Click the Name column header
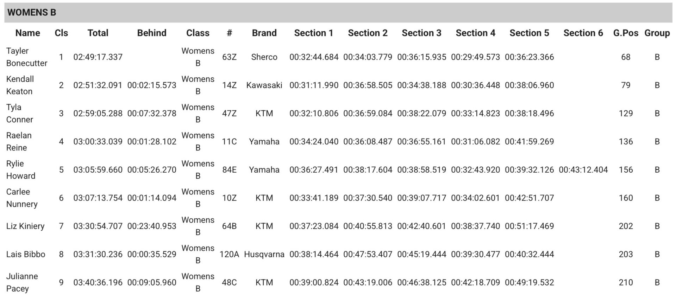The width and height of the screenshot is (676, 295). point(27,33)
